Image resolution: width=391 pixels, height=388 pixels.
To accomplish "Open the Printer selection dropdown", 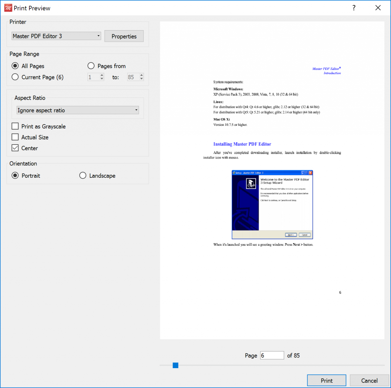I will tap(56, 36).
